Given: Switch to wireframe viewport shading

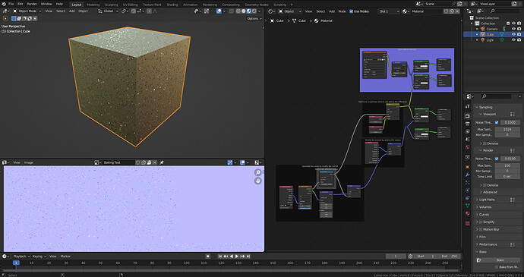Looking at the screenshot, I should (238, 11).
